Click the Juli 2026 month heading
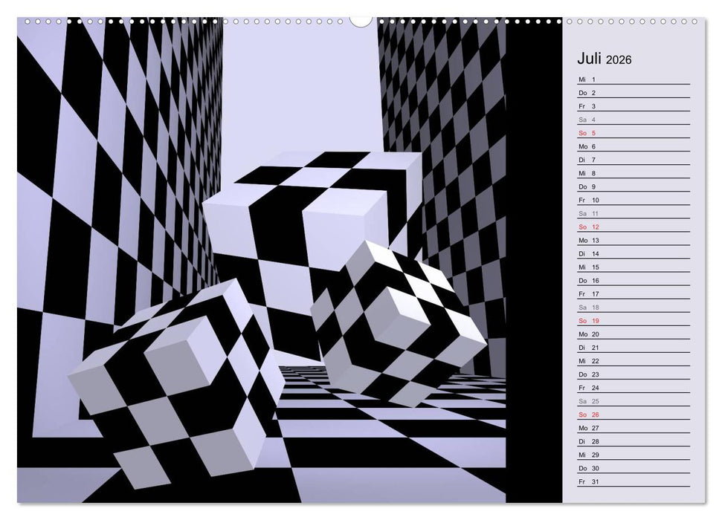The height and width of the screenshot is (520, 722). pyautogui.click(x=605, y=59)
